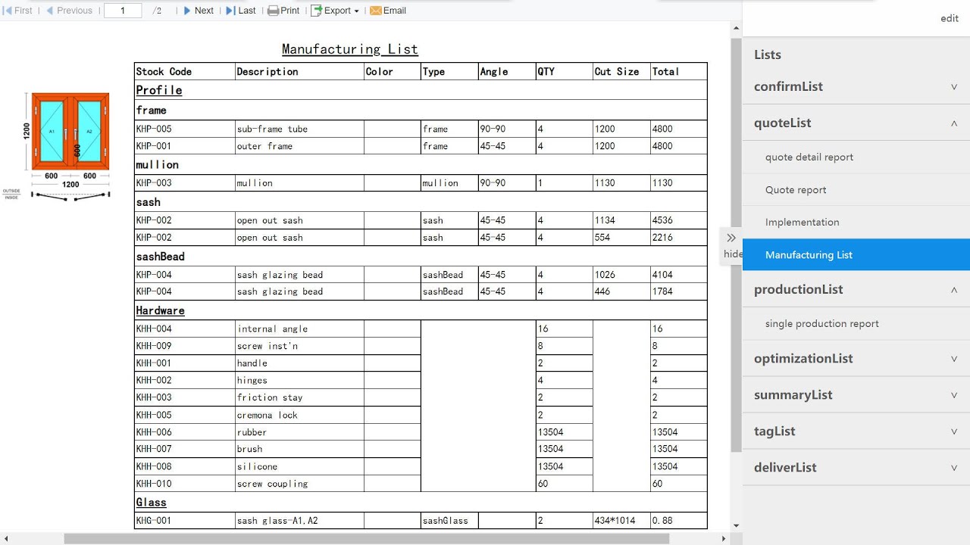This screenshot has height=545, width=970.
Task: Expand the summaryList section
Action: coord(856,394)
